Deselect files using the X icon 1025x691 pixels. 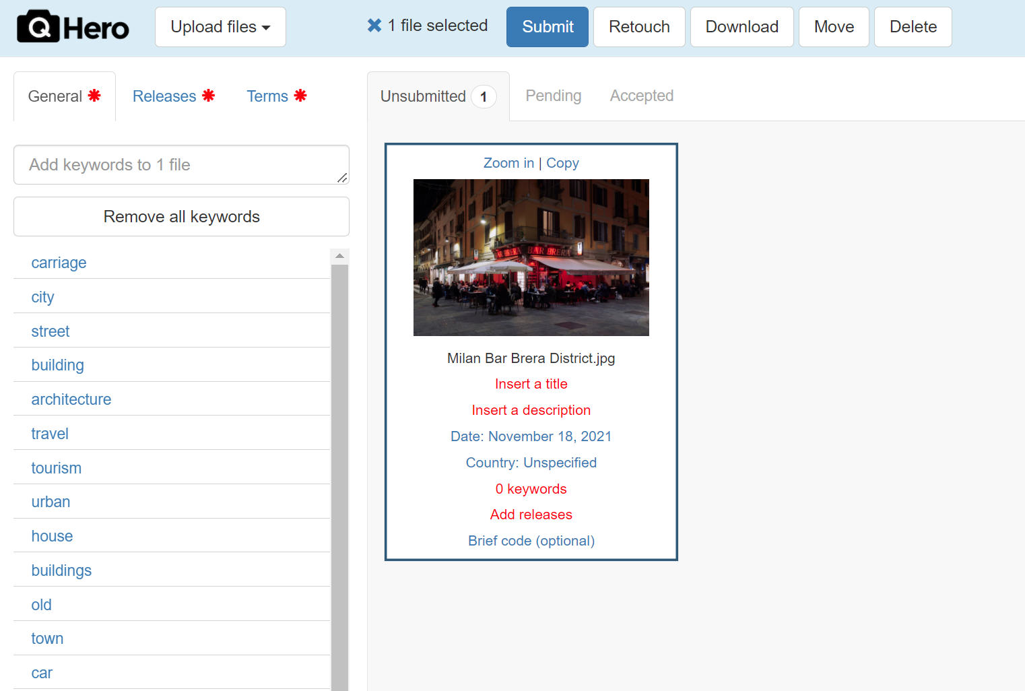tap(374, 25)
